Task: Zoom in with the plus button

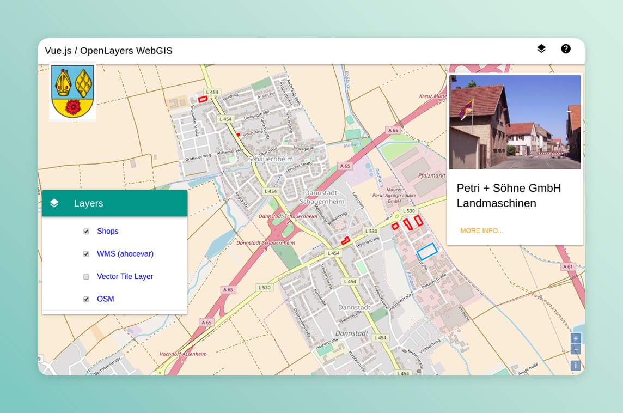Action: [576, 338]
